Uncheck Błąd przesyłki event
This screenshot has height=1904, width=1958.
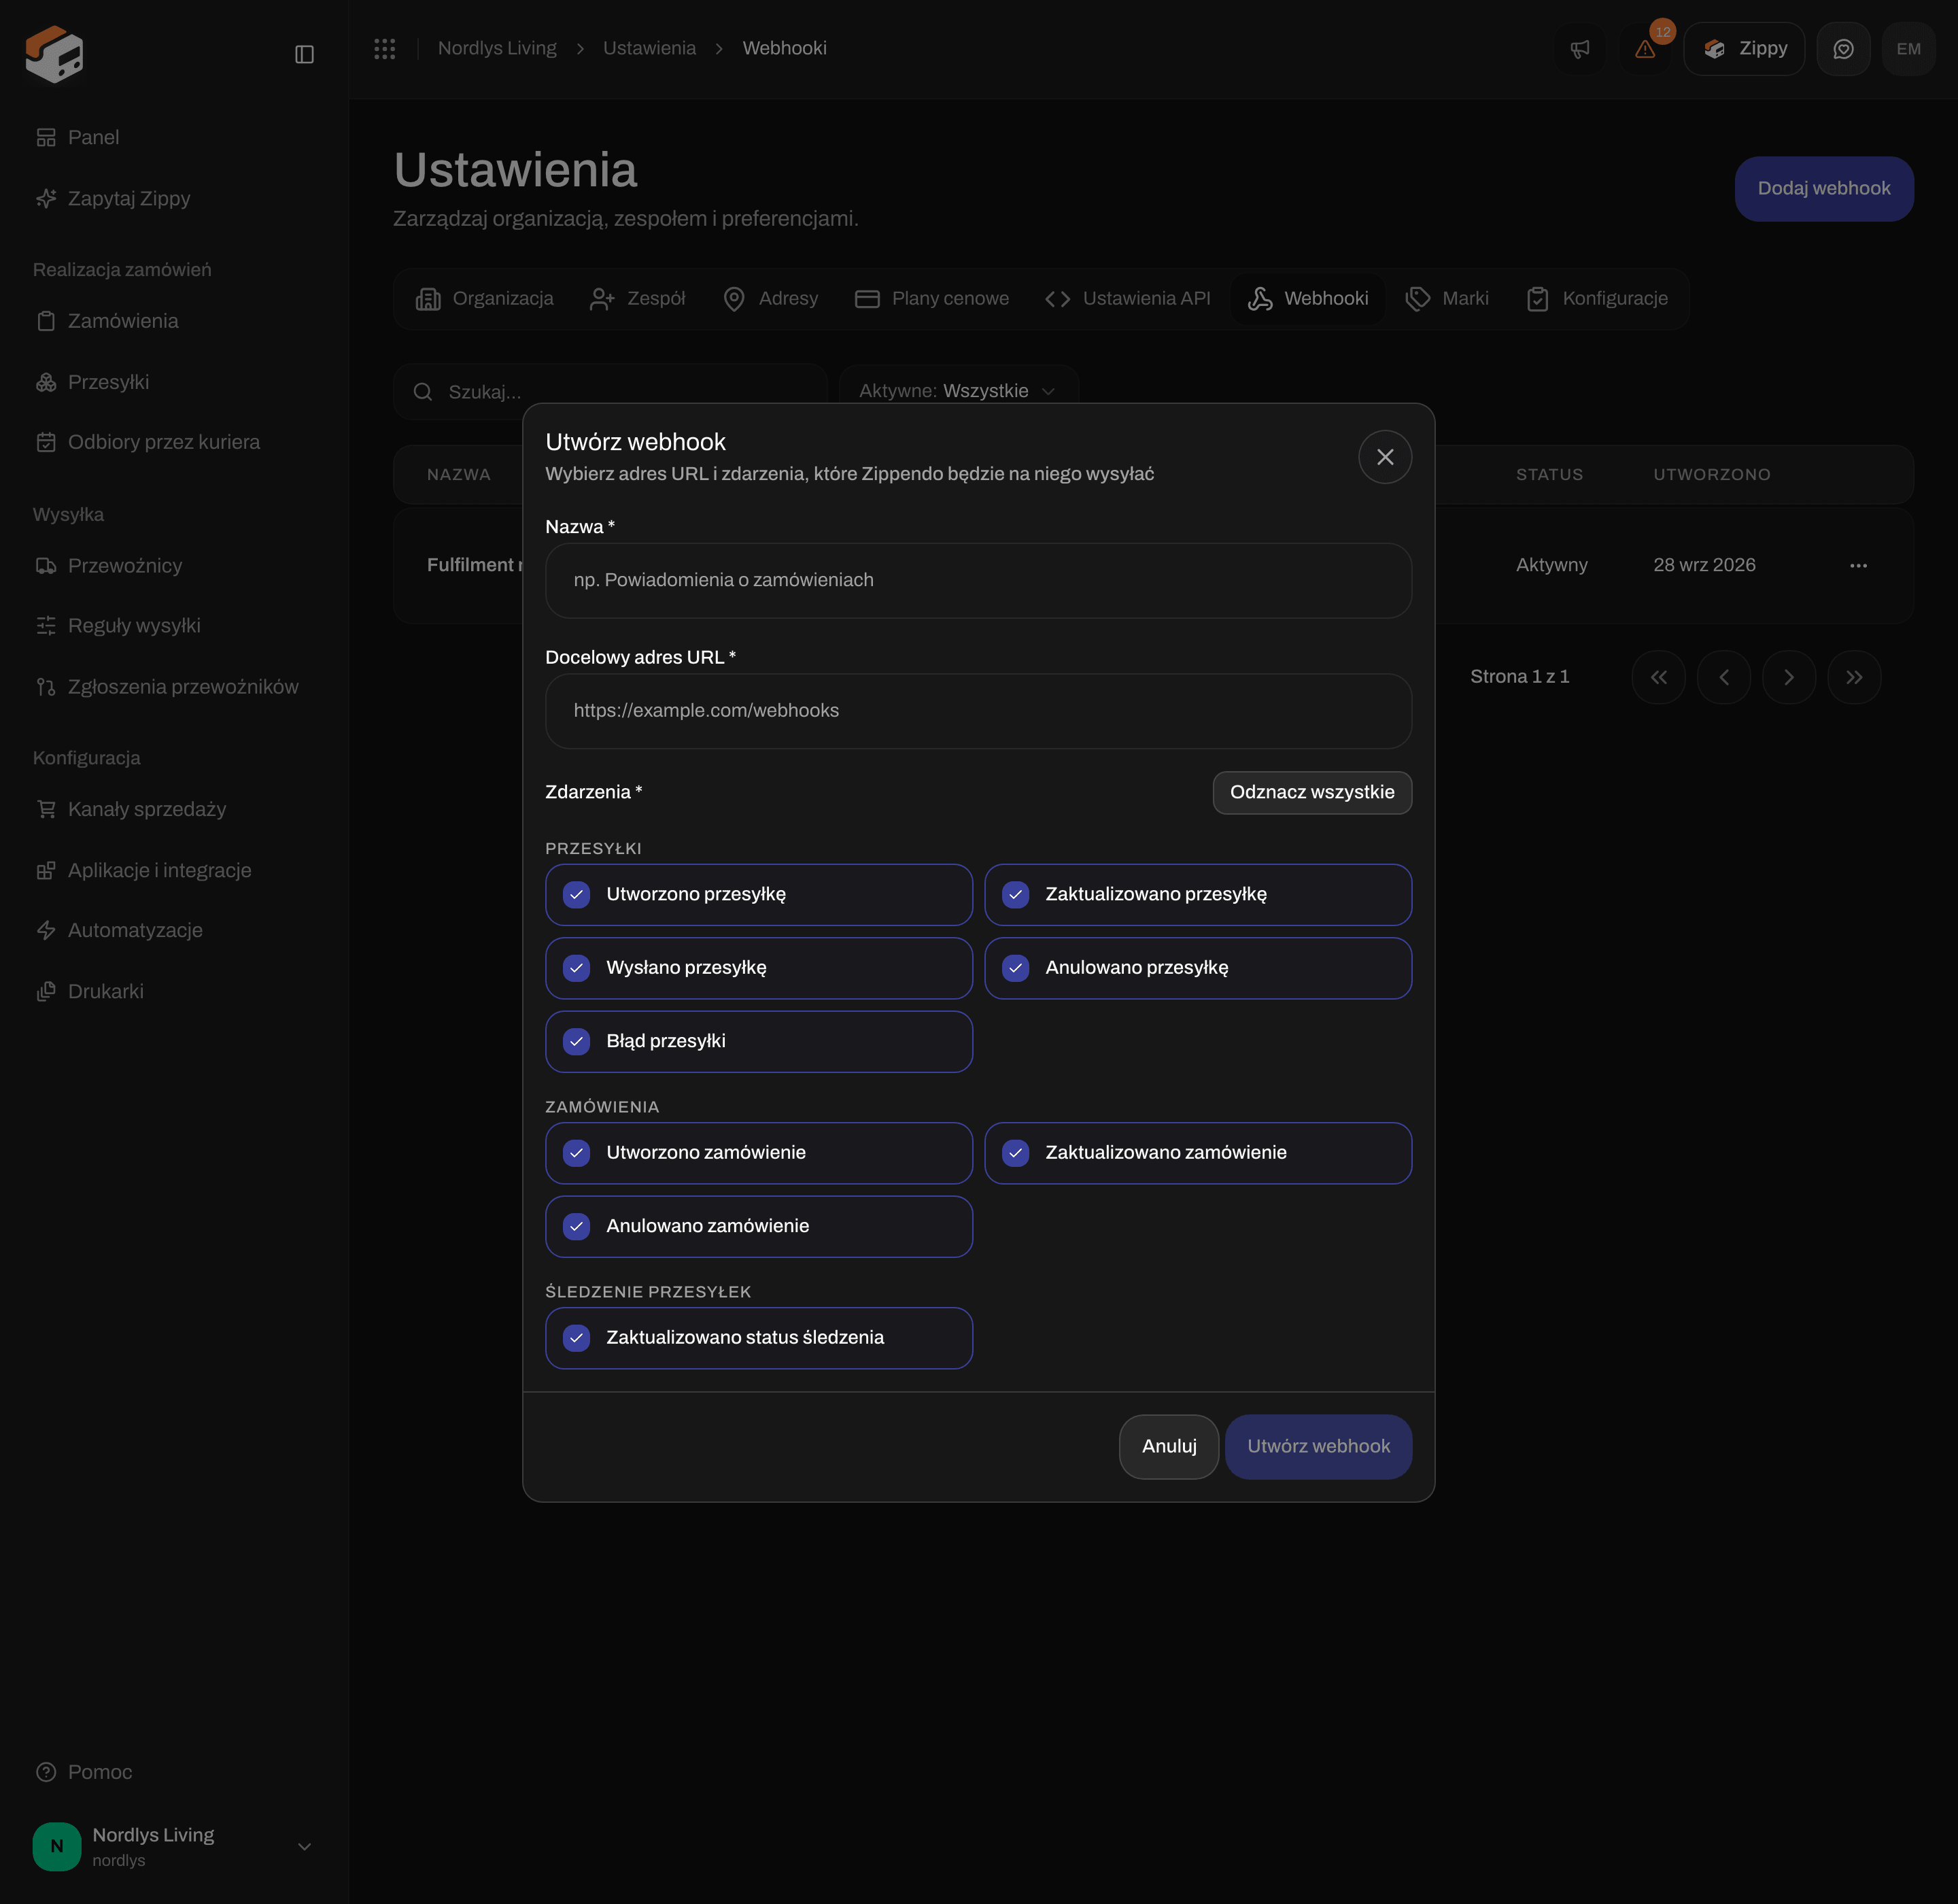click(x=759, y=1042)
